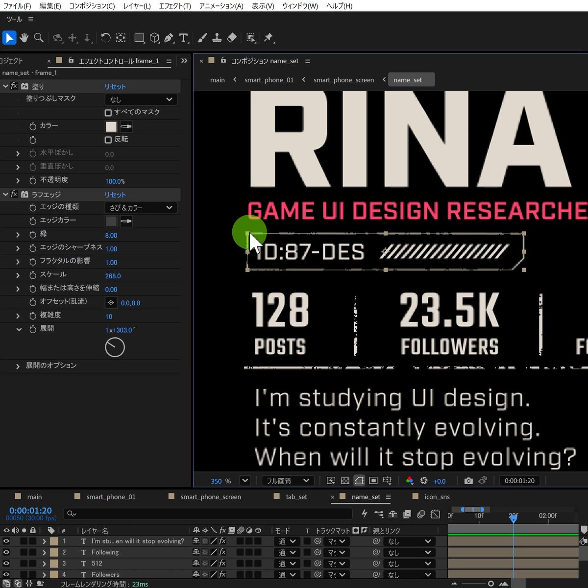The height and width of the screenshot is (588, 588).
Task: Select the Eraser tool
Action: (232, 38)
